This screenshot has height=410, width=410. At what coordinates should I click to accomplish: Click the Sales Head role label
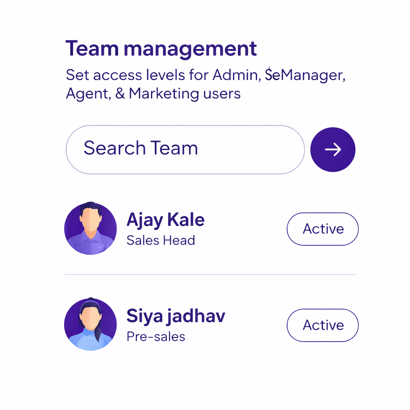pos(161,240)
